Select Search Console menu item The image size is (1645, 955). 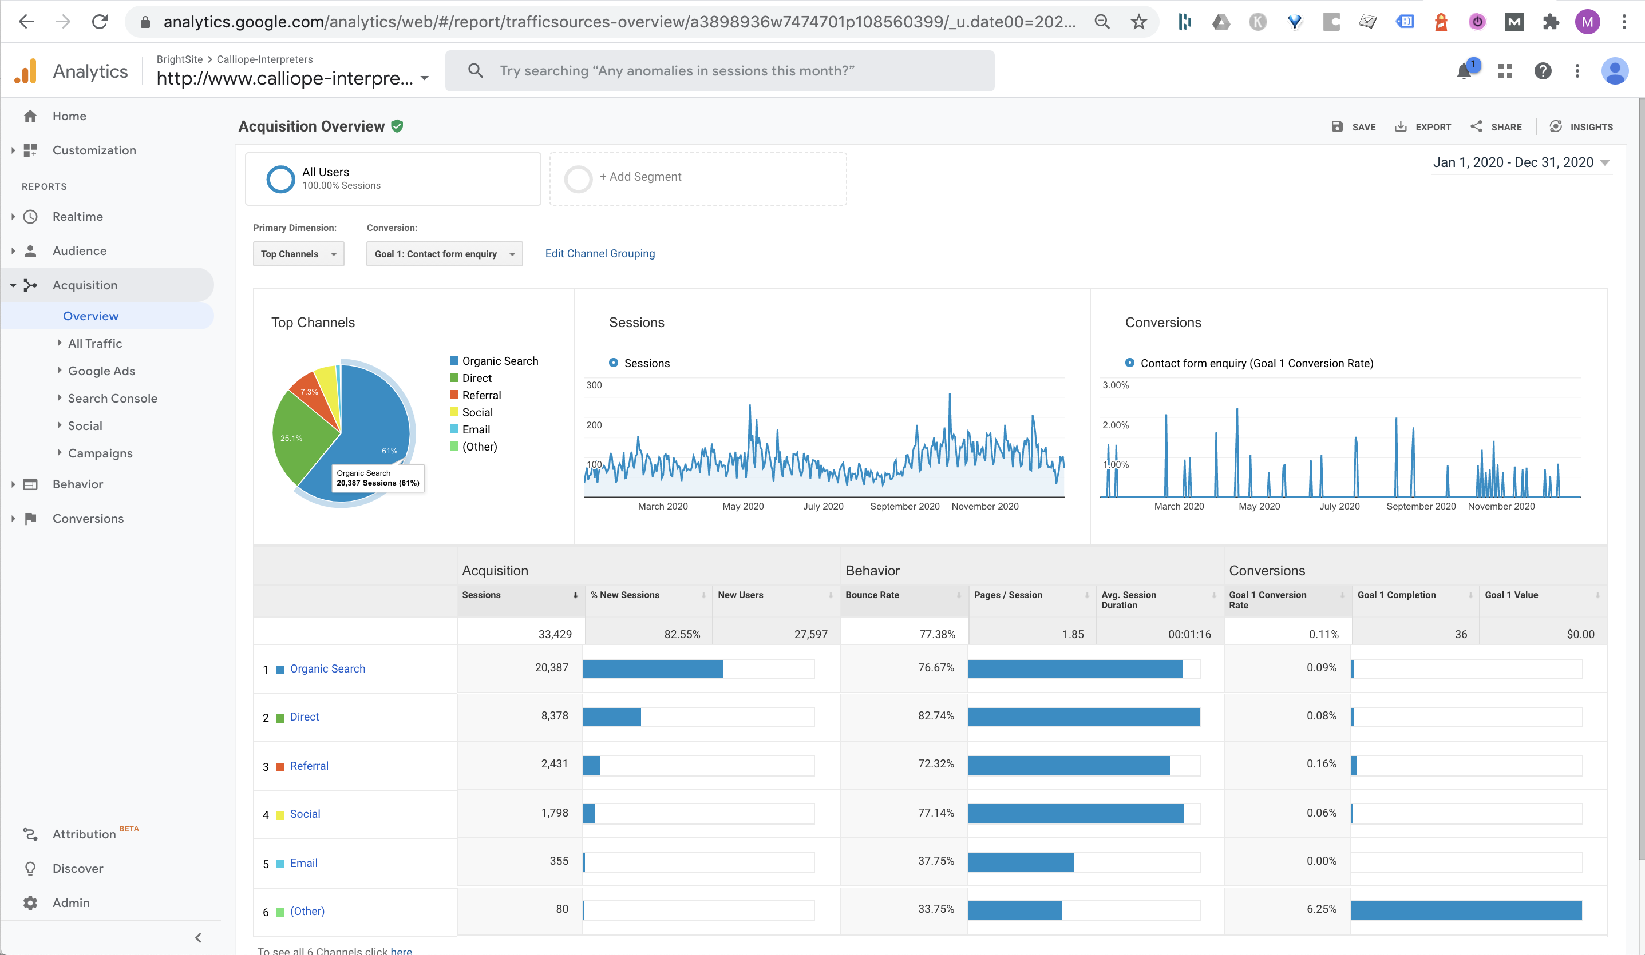click(112, 398)
